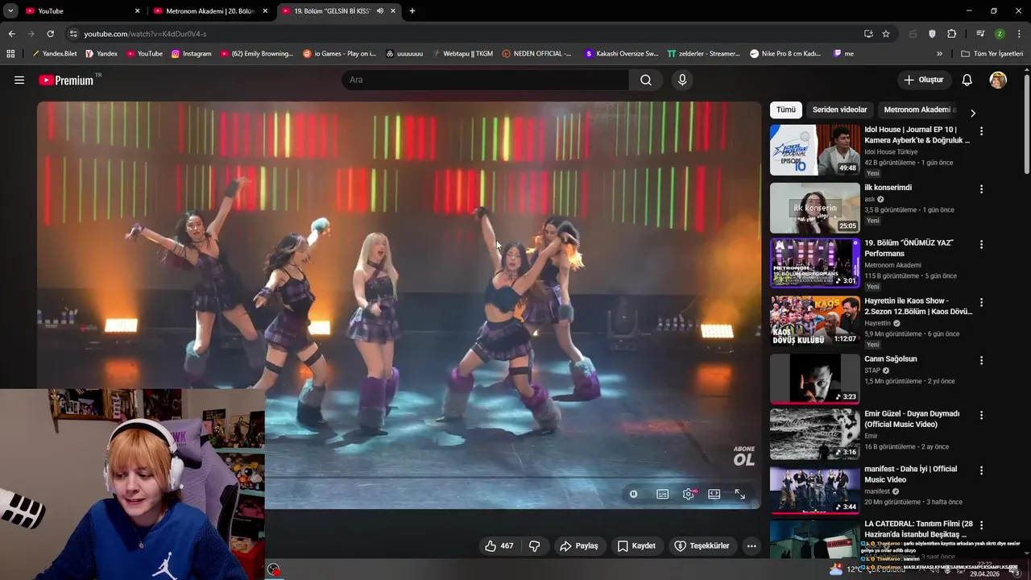The image size is (1031, 580).
Task: Open Chrome profile Z icon
Action: coord(1000,34)
